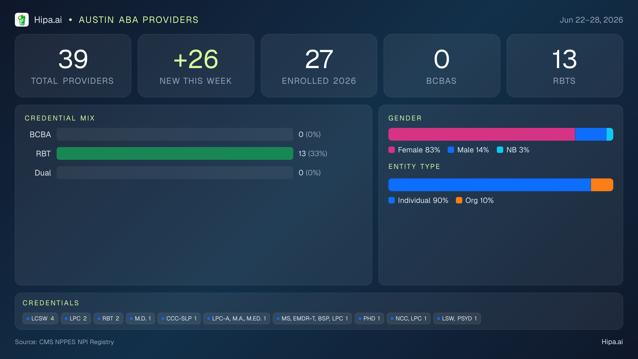Select the M.D. 1 credential chip
638x359 pixels.
pos(140,318)
